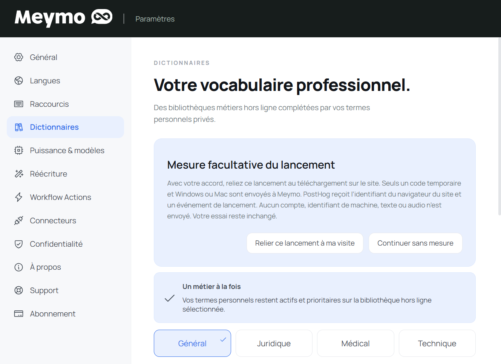The height and width of the screenshot is (364, 501).
Task: Select Dictionnaires in the sidebar
Action: [x=65, y=127]
